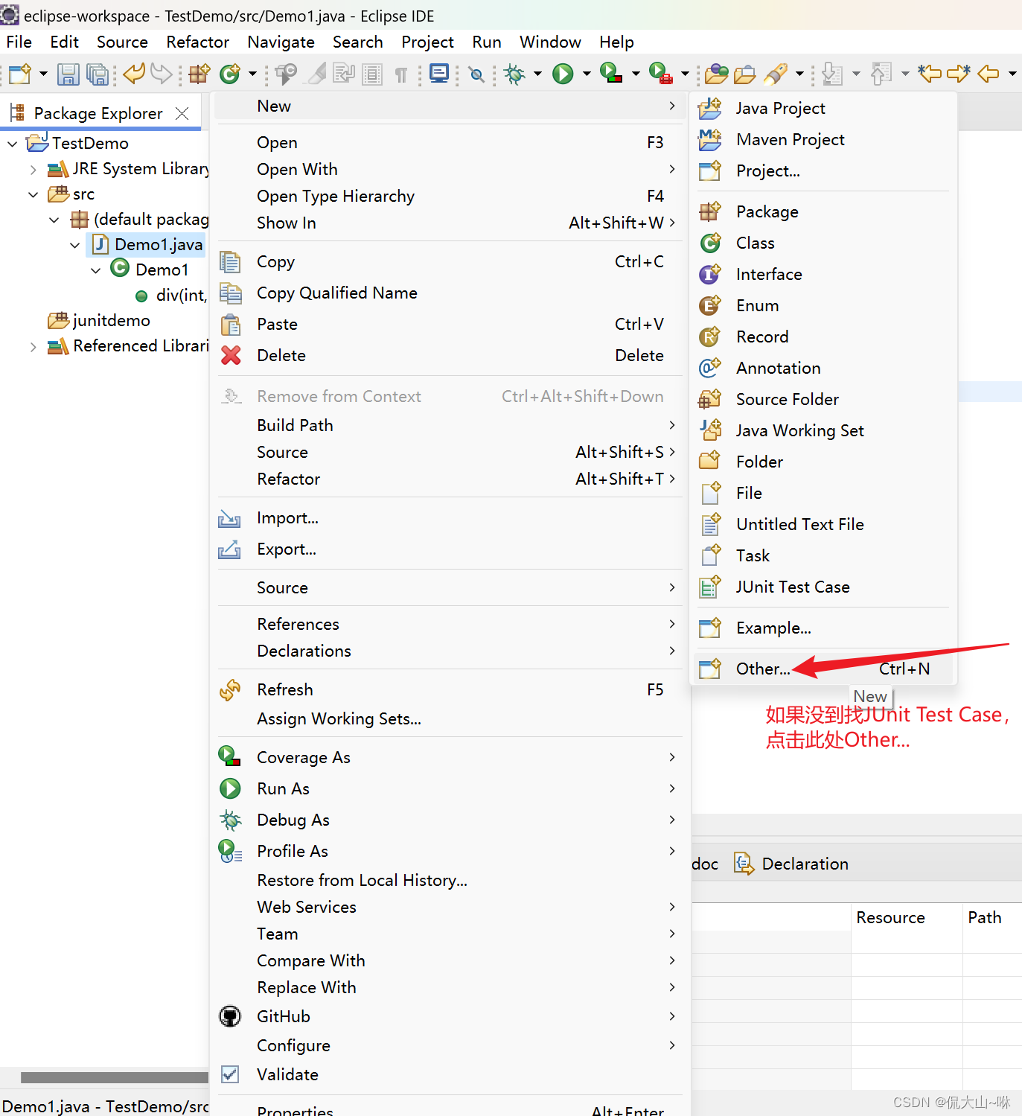Image resolution: width=1022 pixels, height=1116 pixels.
Task: Click the Package Explorer horizontal scrollbar
Action: click(x=115, y=1077)
